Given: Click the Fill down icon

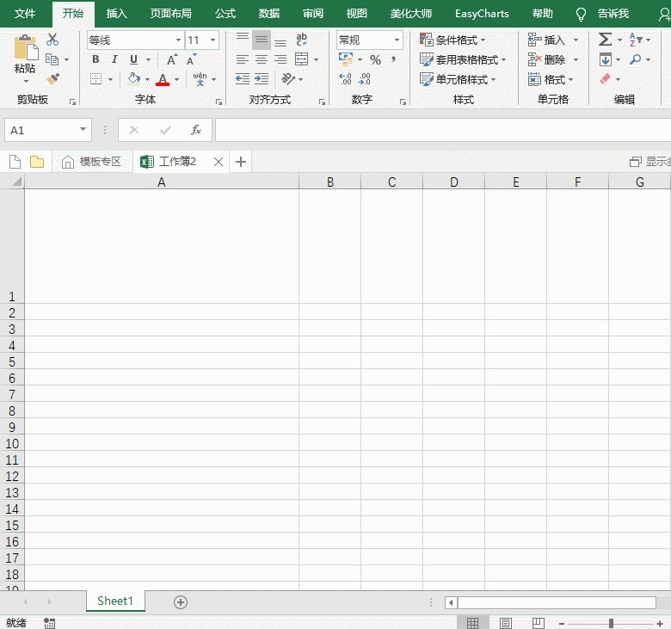Looking at the screenshot, I should point(605,59).
